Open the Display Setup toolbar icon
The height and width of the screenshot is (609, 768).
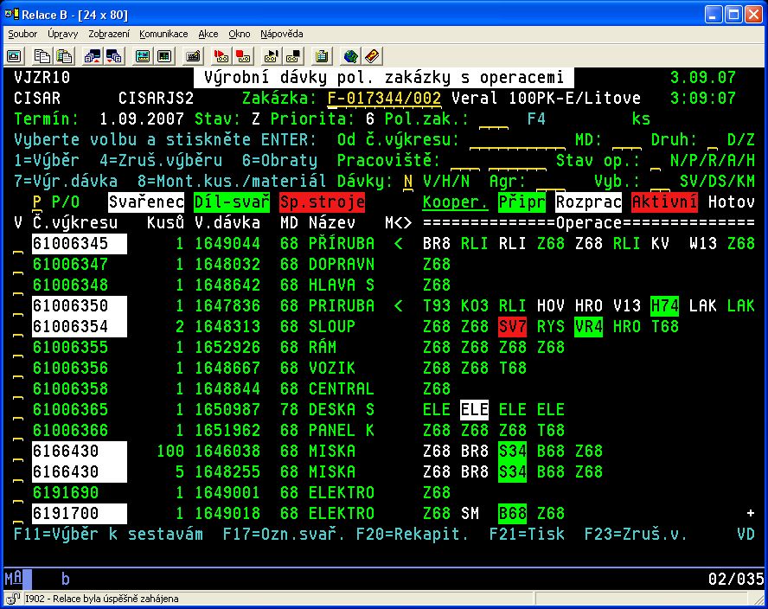pos(143,56)
